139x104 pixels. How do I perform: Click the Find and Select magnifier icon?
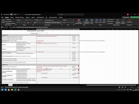coord(123,20)
